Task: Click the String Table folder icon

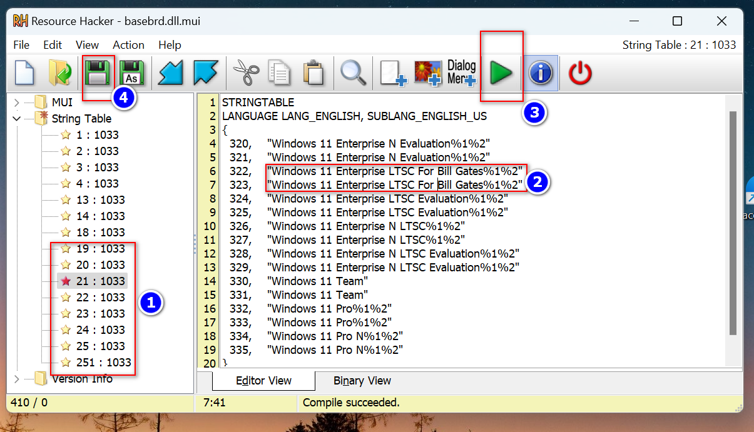Action: pos(43,117)
